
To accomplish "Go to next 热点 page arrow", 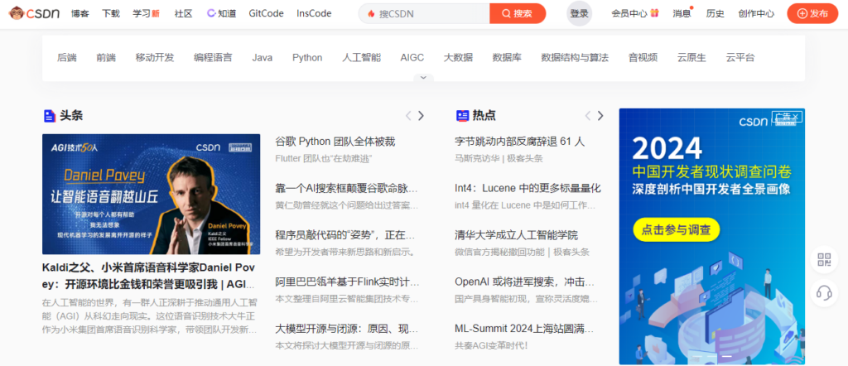I will tap(600, 116).
